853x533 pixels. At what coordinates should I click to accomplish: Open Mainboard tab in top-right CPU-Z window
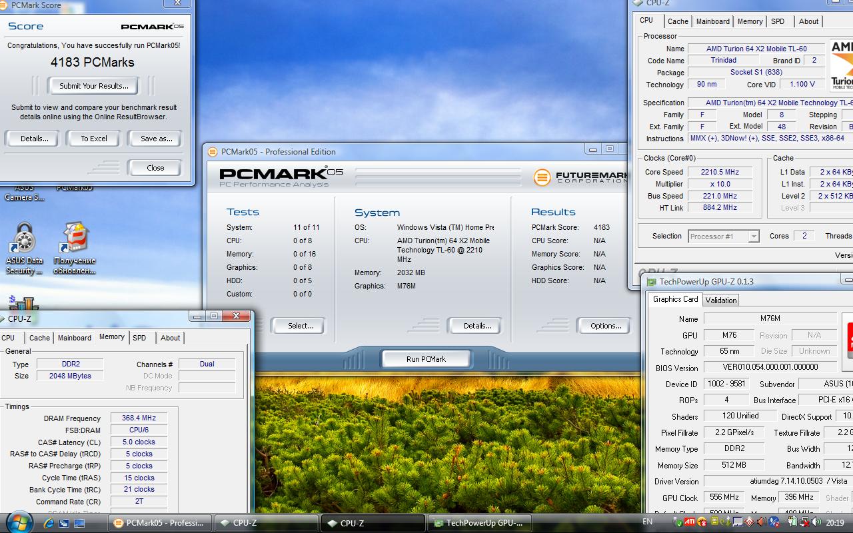pos(713,21)
